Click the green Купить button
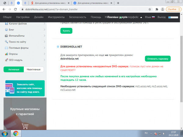Viewport: 183px width, 137px height. [x=66, y=31]
